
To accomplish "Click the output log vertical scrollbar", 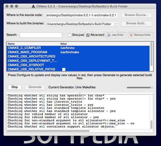I will (x=151, y=125).
